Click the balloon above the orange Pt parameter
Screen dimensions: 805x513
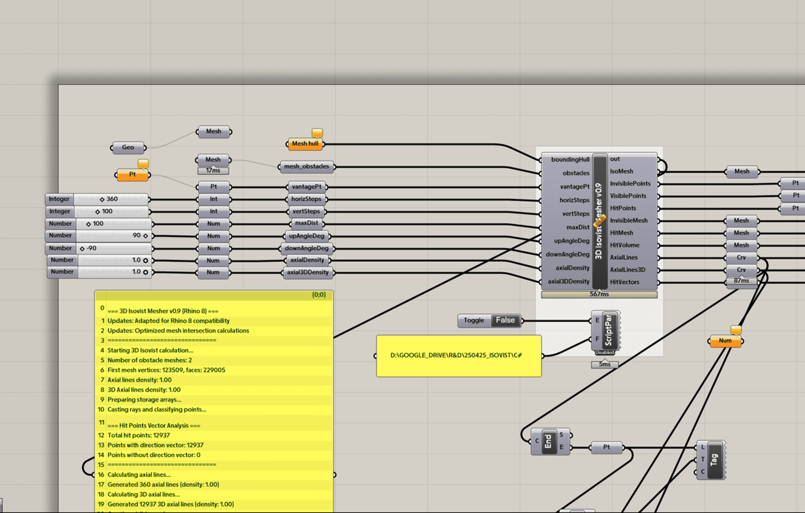(x=143, y=164)
